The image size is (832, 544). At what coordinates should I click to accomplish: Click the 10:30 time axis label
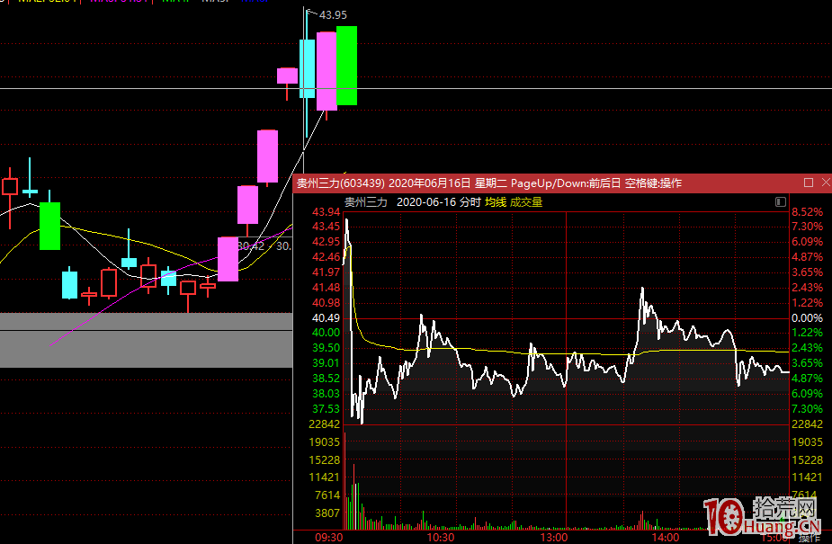tap(441, 538)
